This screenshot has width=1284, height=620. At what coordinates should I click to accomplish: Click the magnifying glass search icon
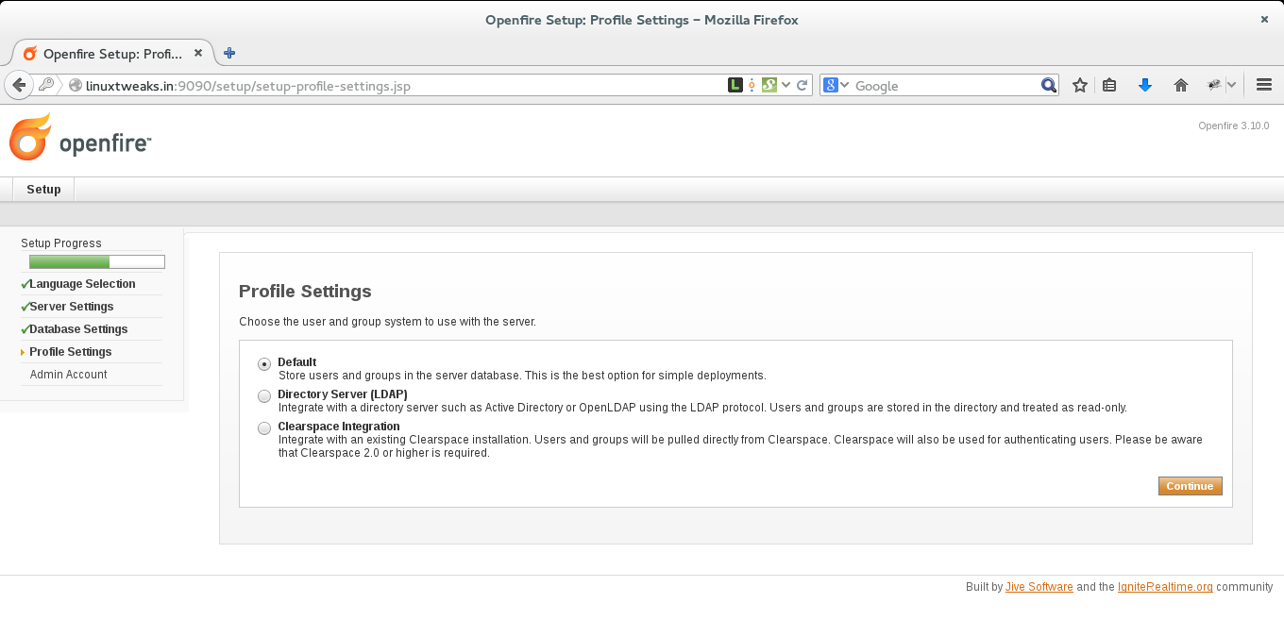coord(1049,85)
